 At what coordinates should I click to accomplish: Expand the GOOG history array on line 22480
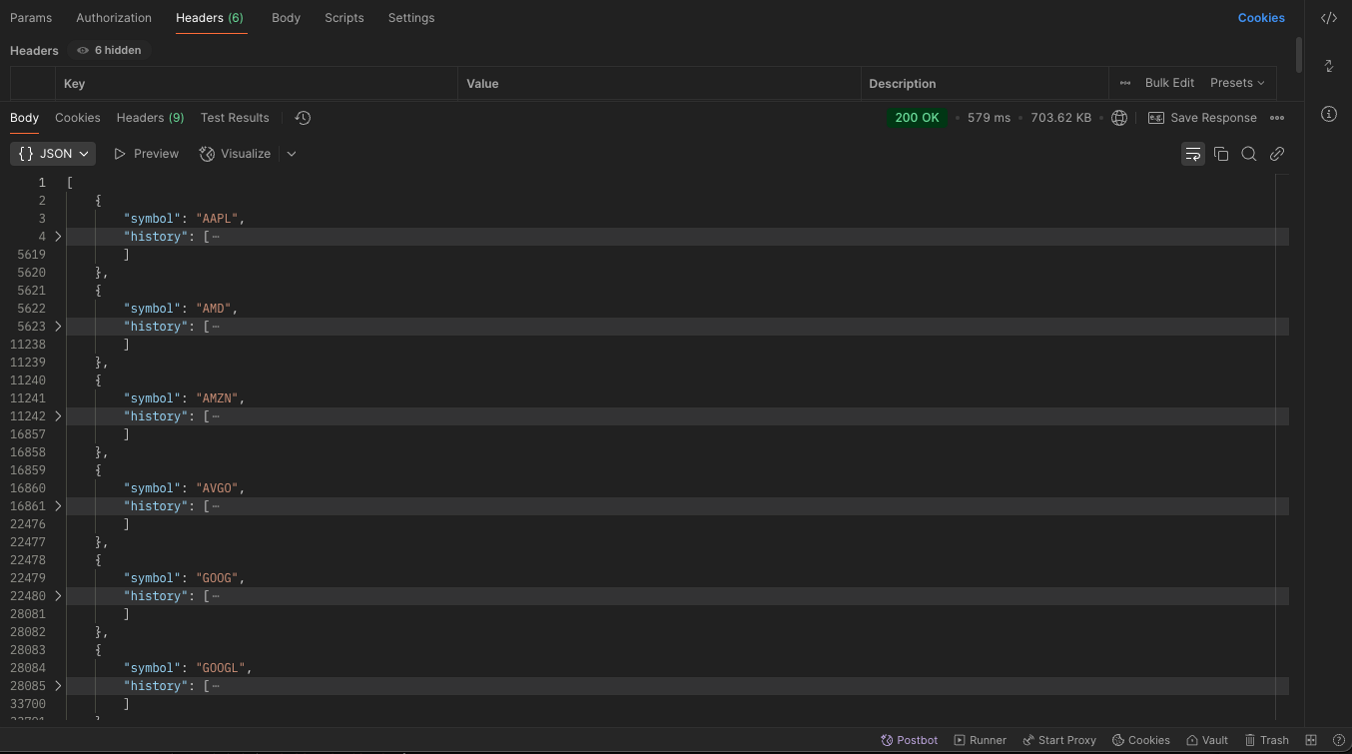58,596
